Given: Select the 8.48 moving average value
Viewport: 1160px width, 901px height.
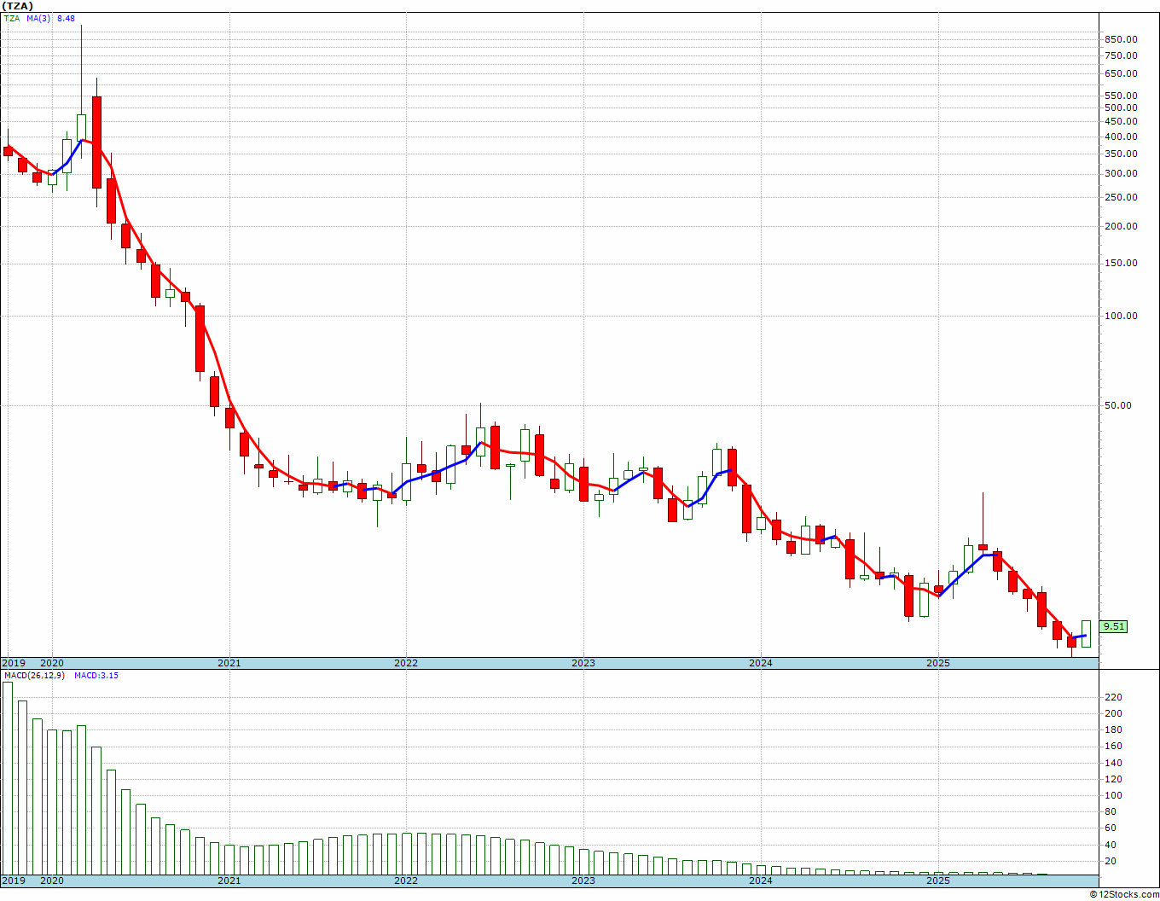Looking at the screenshot, I should pos(66,18).
